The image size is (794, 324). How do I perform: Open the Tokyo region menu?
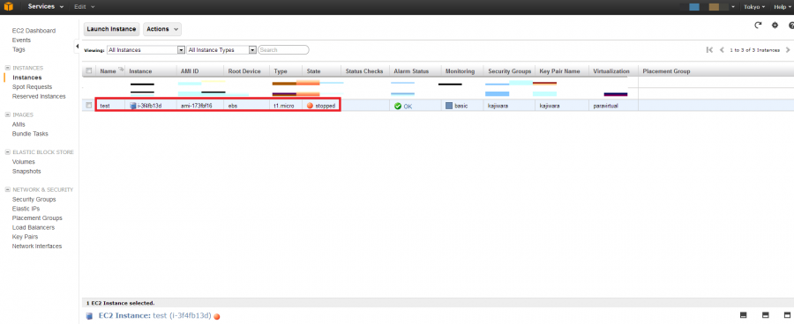pos(754,7)
